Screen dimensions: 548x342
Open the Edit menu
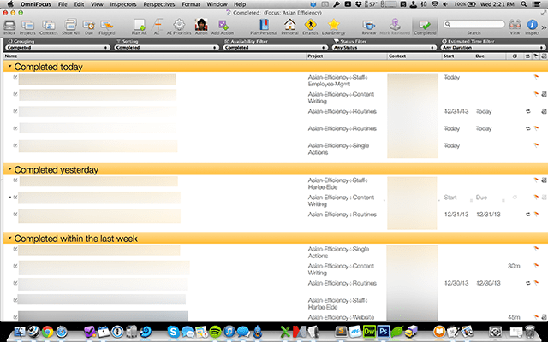point(79,4)
